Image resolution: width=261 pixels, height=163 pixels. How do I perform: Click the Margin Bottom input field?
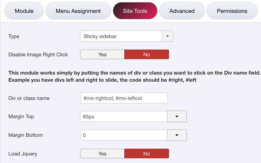[x=123, y=135]
